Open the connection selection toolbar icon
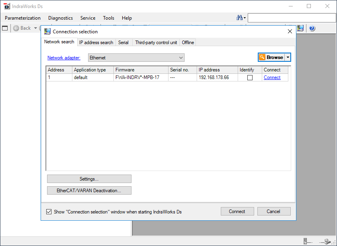The width and height of the screenshot is (337, 246). coord(300,28)
